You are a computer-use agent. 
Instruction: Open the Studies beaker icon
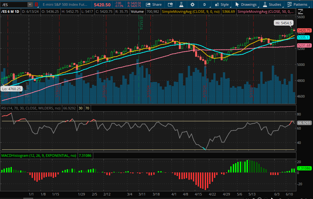264,4
